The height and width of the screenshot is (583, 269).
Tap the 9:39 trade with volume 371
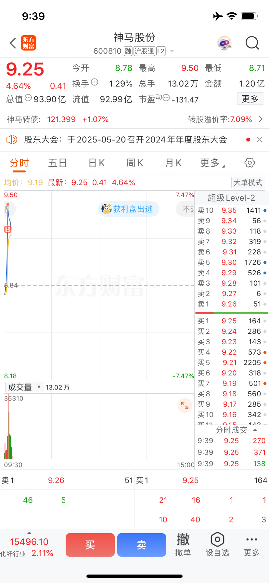[232, 453]
